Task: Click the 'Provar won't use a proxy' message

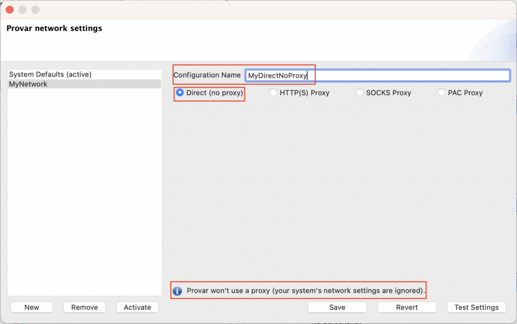Action: (305, 291)
